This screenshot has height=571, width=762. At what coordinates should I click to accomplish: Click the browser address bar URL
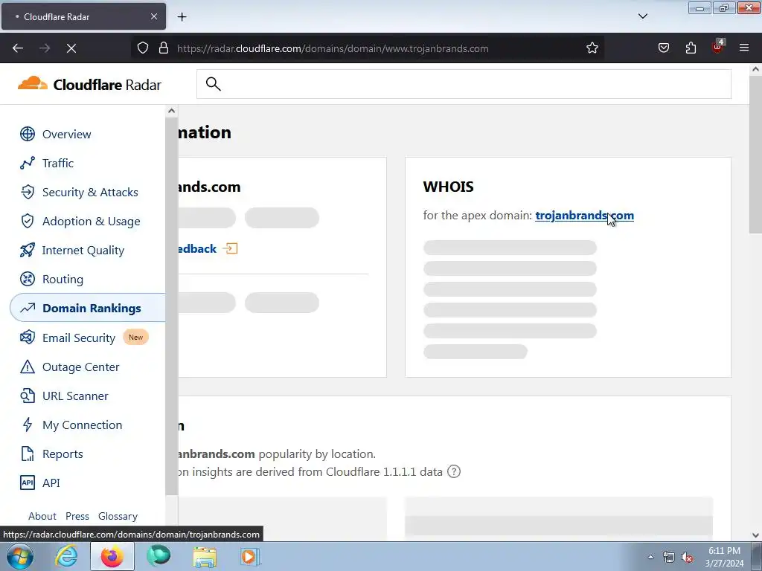pos(333,48)
